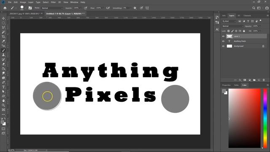Viewport: 270px width, 152px height.
Task: Select the Anything Pixels text layer
Action: coord(244,41)
